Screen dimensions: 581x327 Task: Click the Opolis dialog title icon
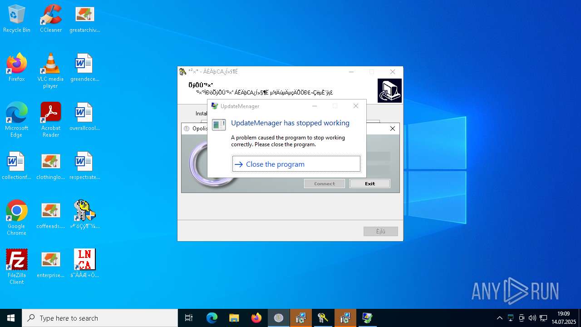coord(186,129)
